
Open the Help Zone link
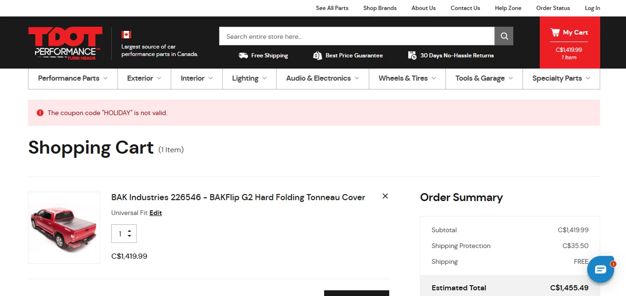(x=508, y=8)
